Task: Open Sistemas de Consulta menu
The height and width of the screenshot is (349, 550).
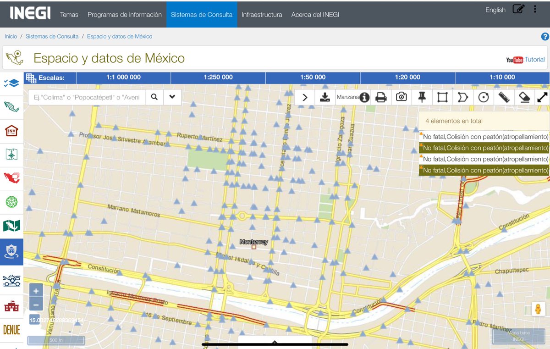Action: click(x=202, y=15)
